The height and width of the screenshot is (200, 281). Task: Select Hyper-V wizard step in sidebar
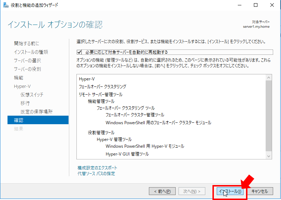coord(22,86)
